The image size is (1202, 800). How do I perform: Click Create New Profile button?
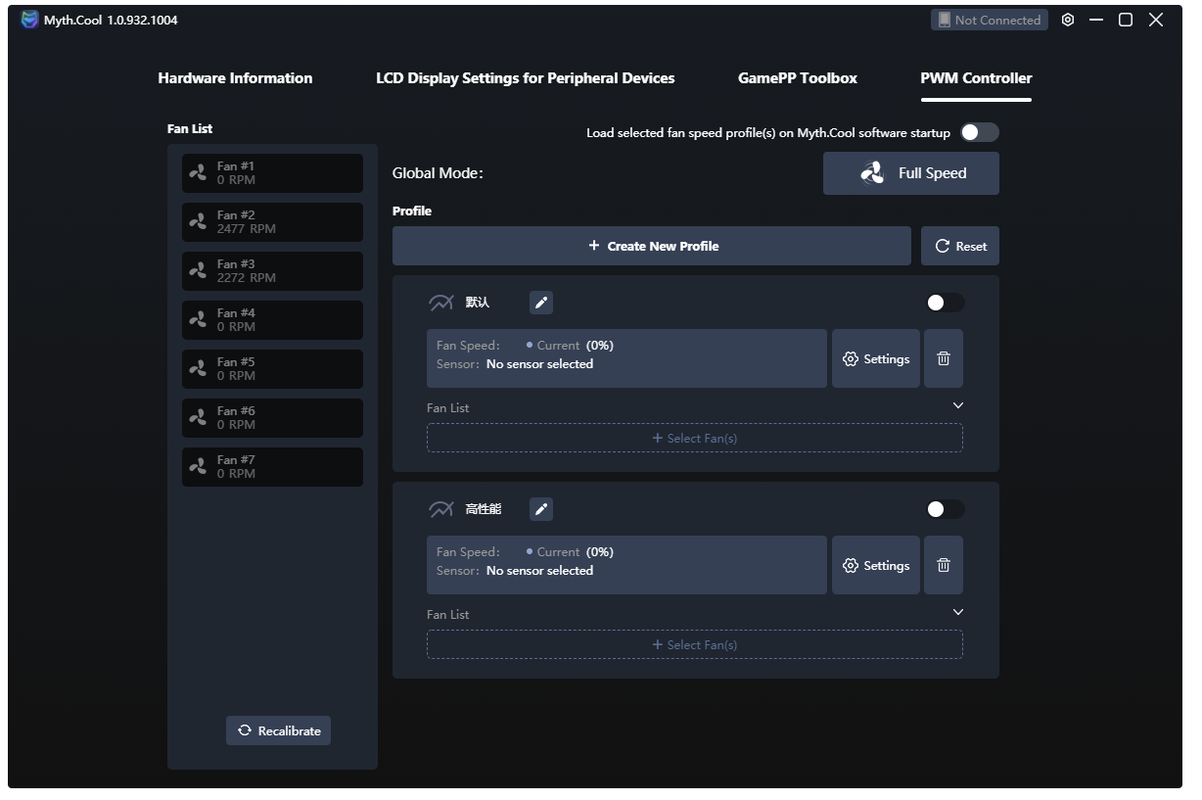pos(652,246)
